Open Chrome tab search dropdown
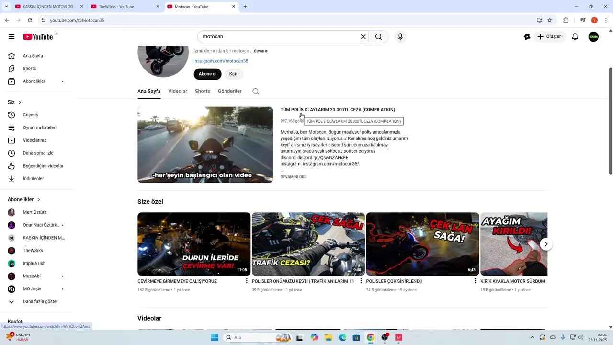 coord(6,6)
